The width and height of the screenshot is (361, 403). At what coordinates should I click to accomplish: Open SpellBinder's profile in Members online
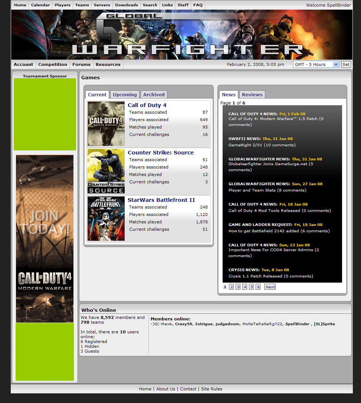(297, 324)
